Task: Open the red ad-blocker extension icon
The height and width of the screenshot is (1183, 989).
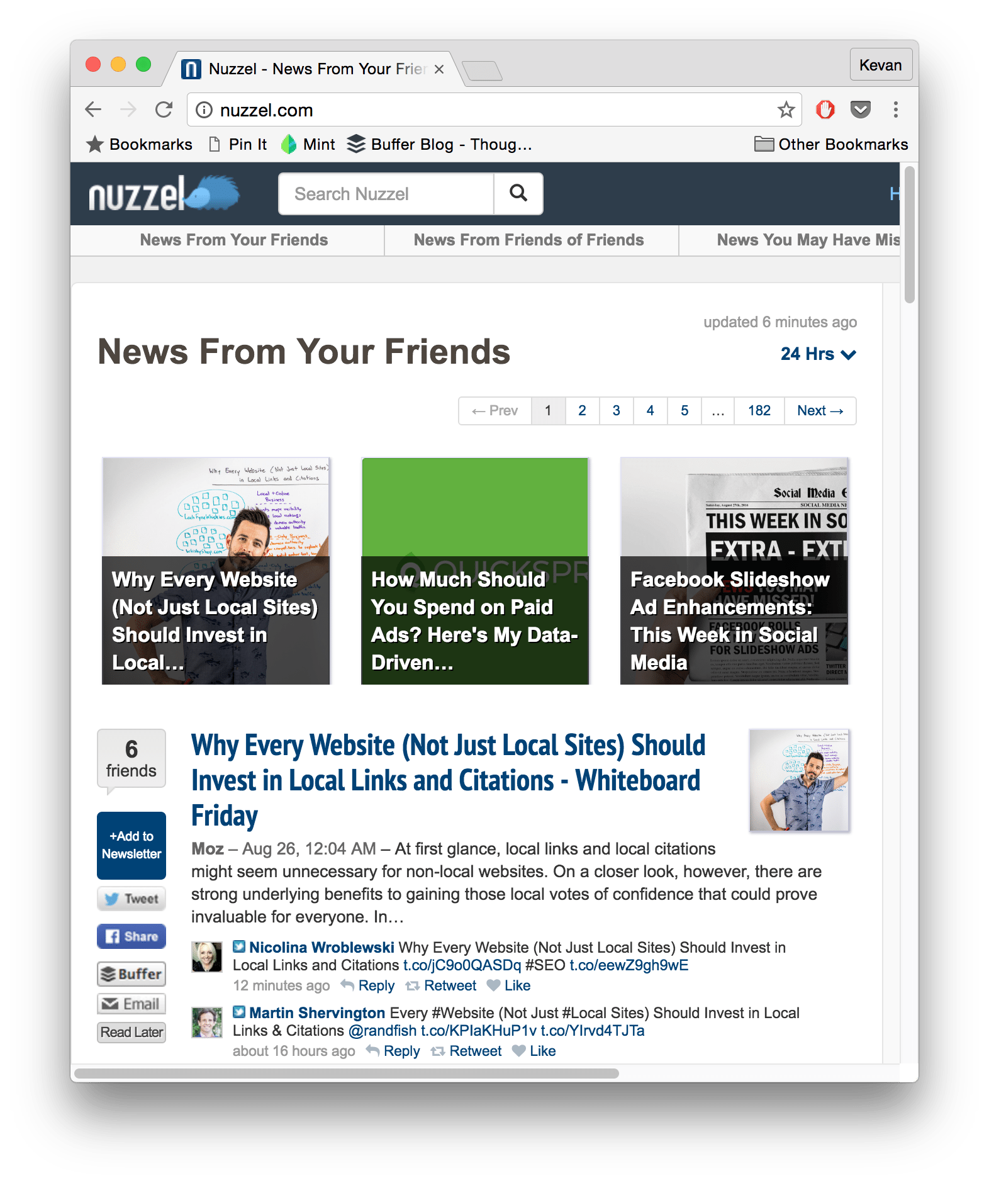Action: tap(825, 110)
